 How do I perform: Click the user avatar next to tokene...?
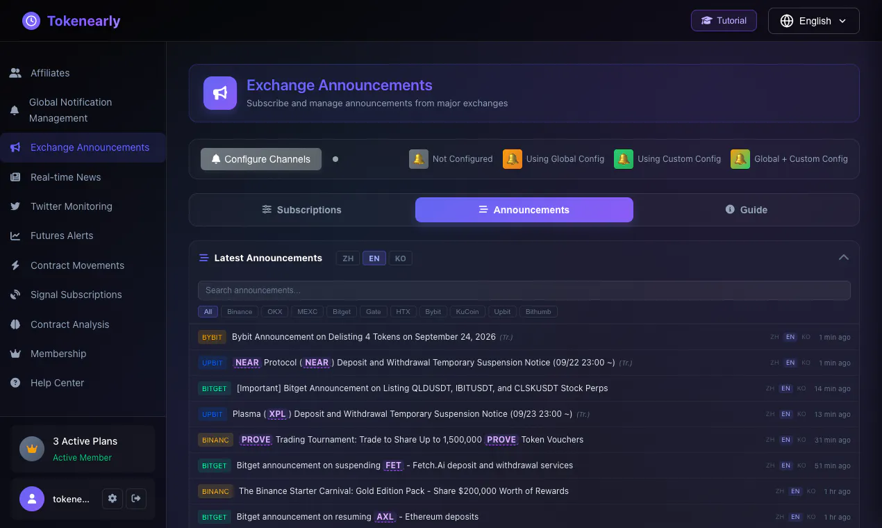(x=32, y=499)
